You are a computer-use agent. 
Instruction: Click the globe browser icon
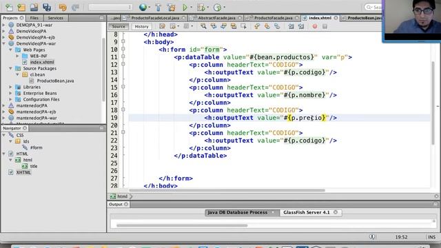[143, 8]
